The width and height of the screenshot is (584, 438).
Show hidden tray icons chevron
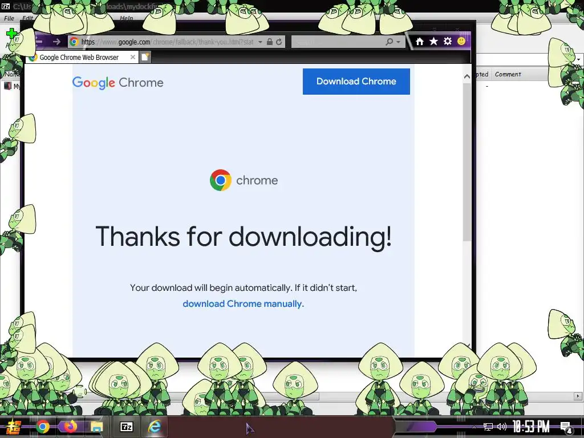point(474,427)
